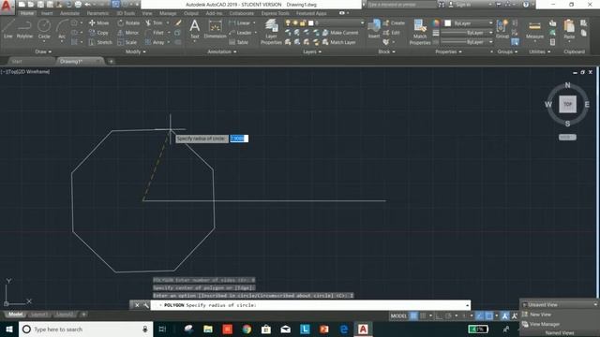Activate the Mirror command
The image size is (600, 337).
[x=128, y=33]
